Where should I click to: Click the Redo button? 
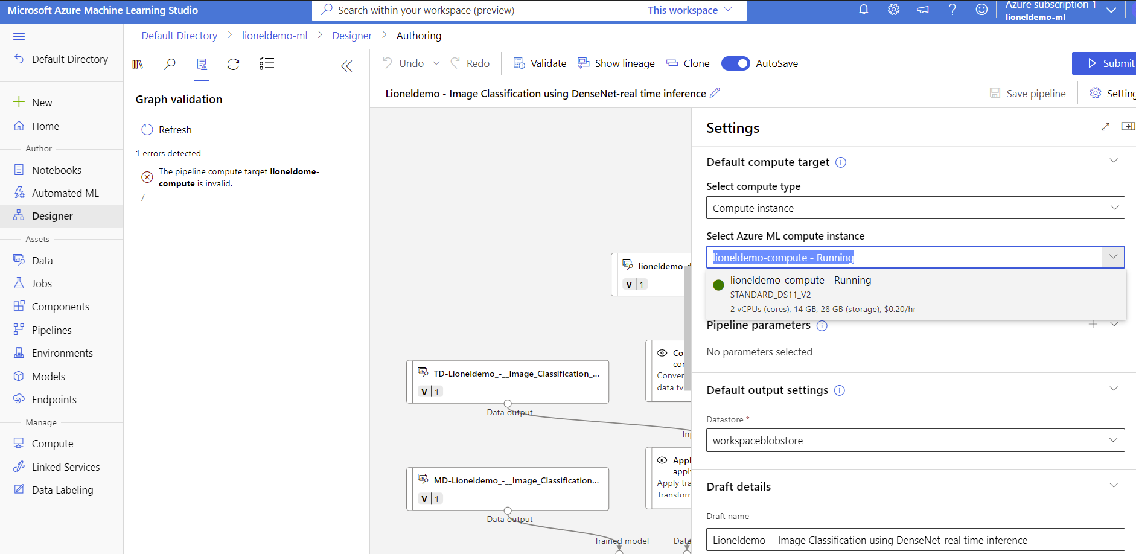(470, 63)
